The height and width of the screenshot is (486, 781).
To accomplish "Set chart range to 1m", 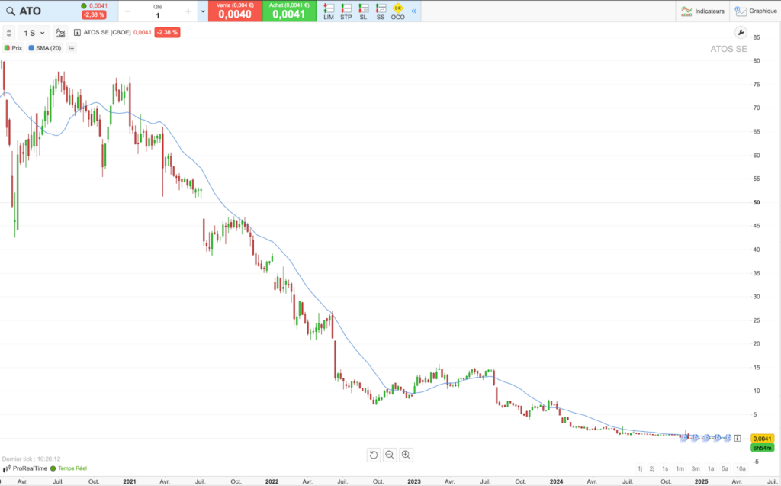I will pyautogui.click(x=680, y=468).
